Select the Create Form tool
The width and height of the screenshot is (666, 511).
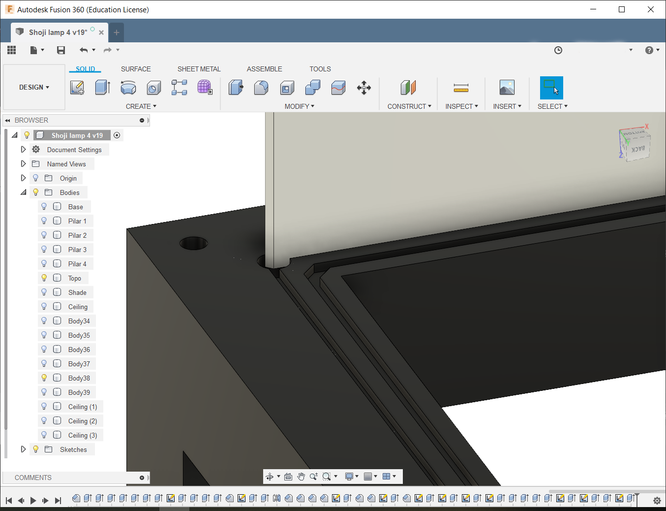point(205,88)
